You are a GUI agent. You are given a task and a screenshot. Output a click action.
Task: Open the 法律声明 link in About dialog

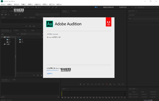pyautogui.click(x=50, y=74)
